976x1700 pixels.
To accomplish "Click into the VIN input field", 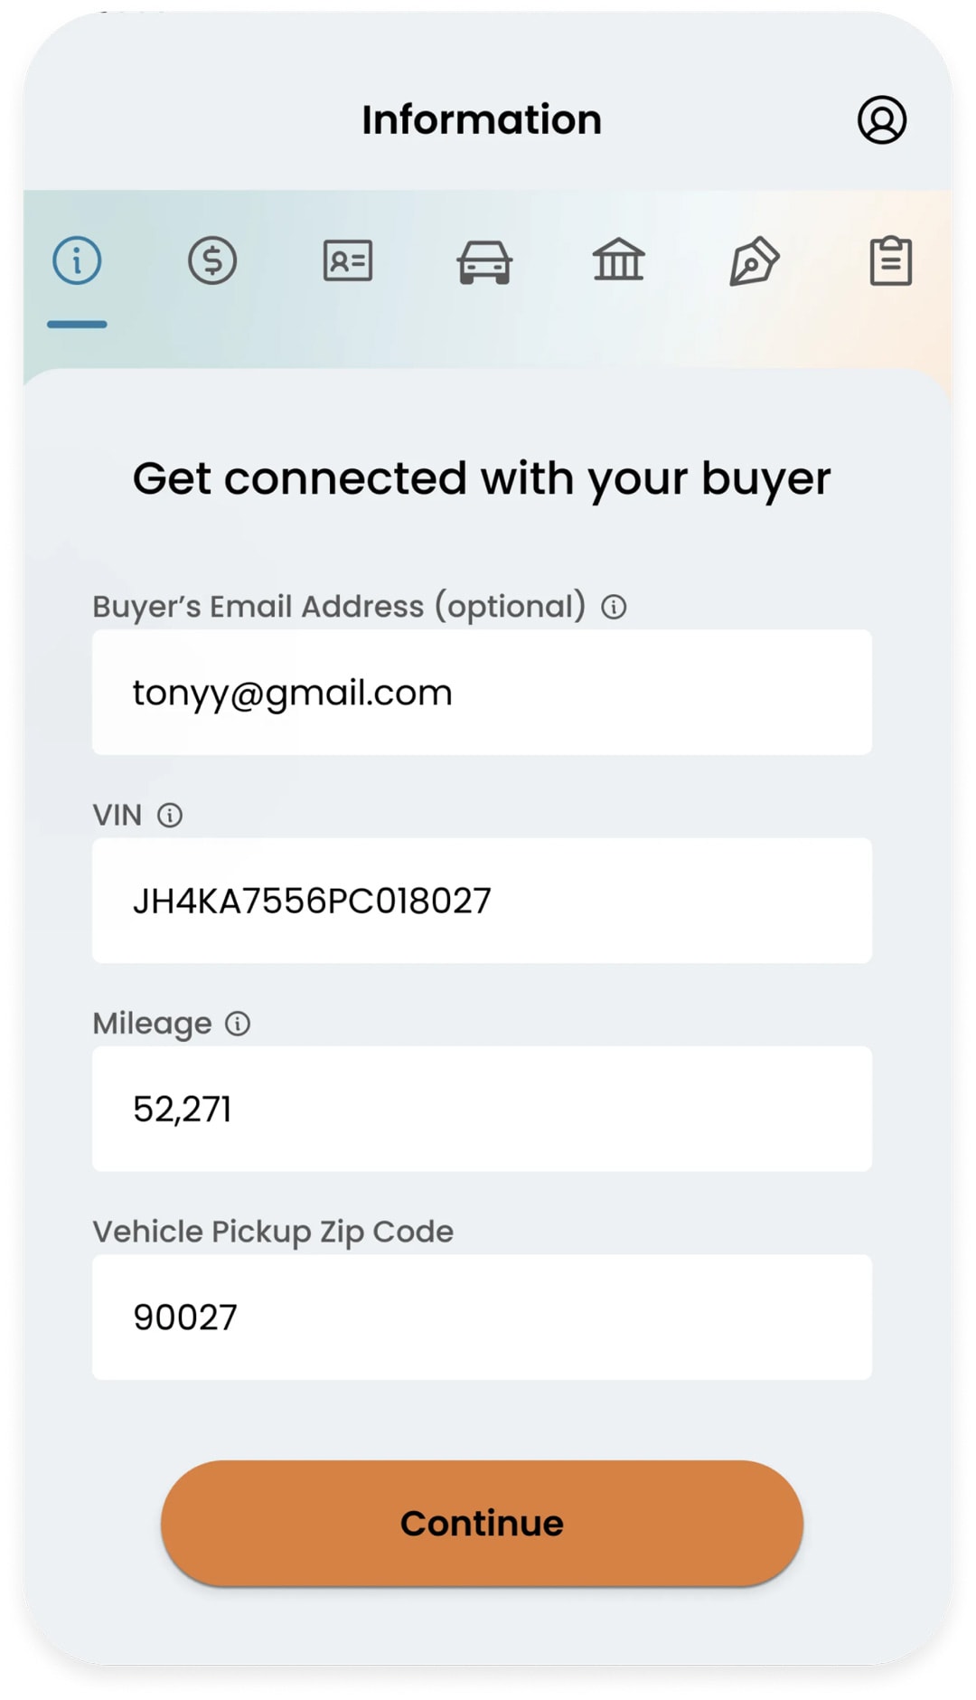I will 482,901.
